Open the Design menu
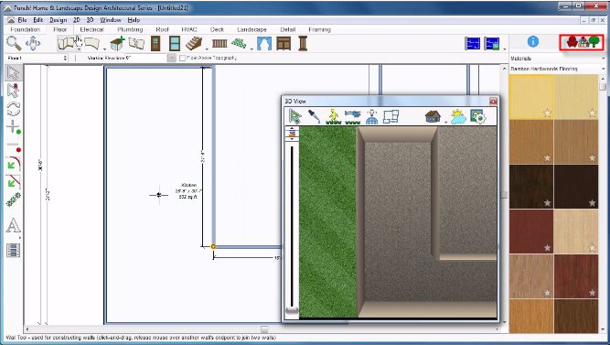This screenshot has width=610, height=345. pyautogui.click(x=58, y=20)
